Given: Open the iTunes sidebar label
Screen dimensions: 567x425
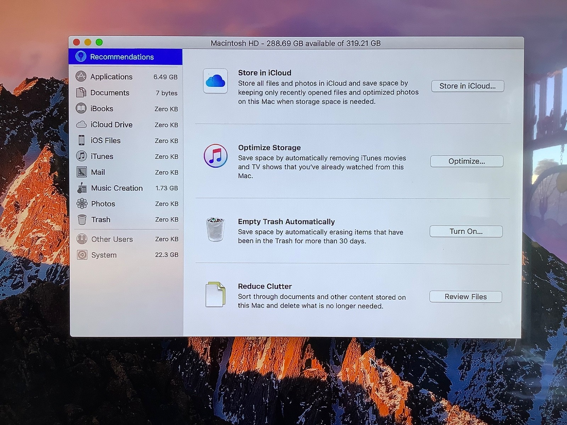Looking at the screenshot, I should 102,156.
